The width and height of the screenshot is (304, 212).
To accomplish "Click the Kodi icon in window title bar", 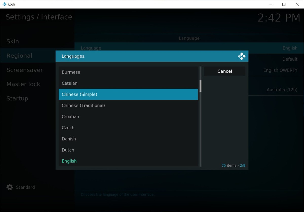I will [x=4, y=4].
